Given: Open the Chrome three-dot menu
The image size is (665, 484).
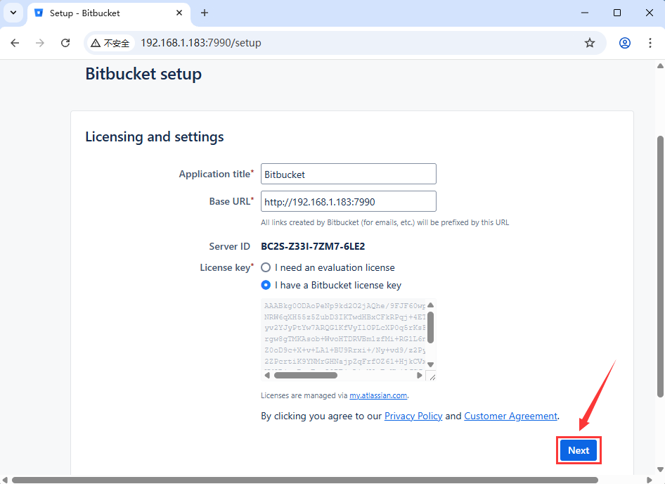Looking at the screenshot, I should point(650,43).
